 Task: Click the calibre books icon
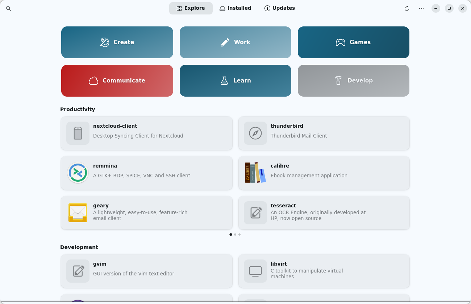(255, 173)
